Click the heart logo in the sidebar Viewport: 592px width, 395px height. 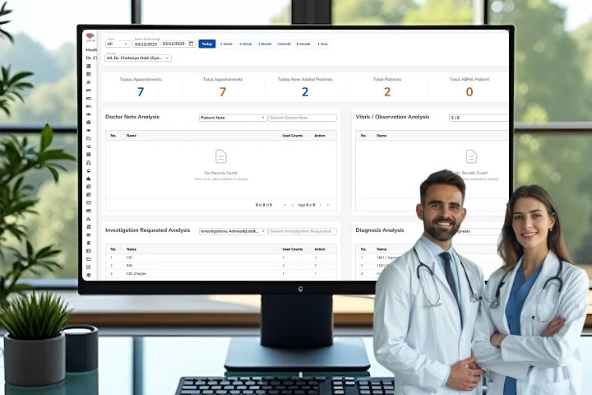(x=90, y=37)
